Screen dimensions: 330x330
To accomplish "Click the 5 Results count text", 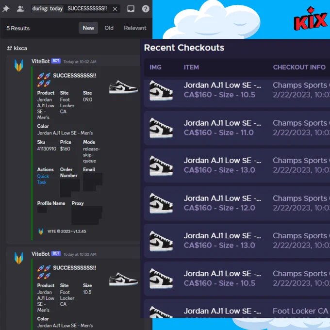I will pos(18,28).
